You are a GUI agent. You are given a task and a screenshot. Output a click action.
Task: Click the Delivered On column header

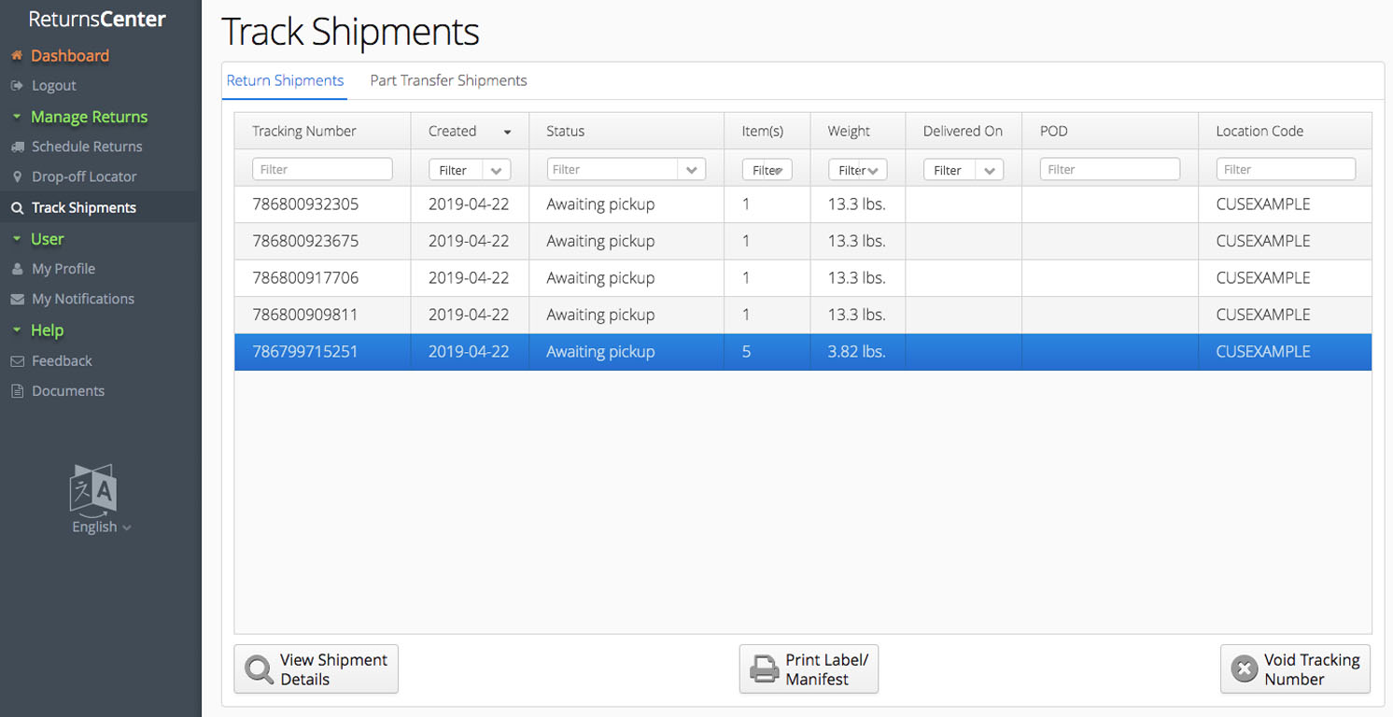click(963, 132)
